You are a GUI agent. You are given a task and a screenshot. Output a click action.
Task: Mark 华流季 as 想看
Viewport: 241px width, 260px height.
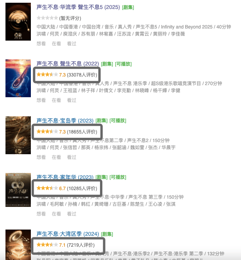(41, 44)
